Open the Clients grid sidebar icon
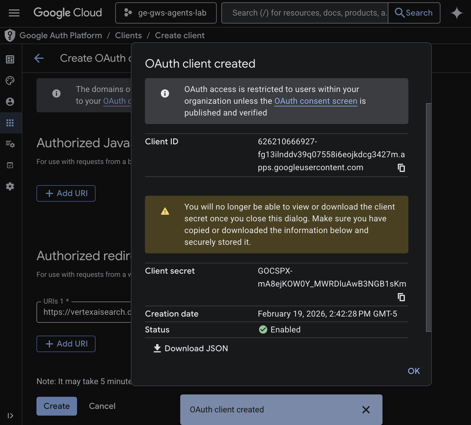Screen dimensions: 471x425 (x=10, y=123)
